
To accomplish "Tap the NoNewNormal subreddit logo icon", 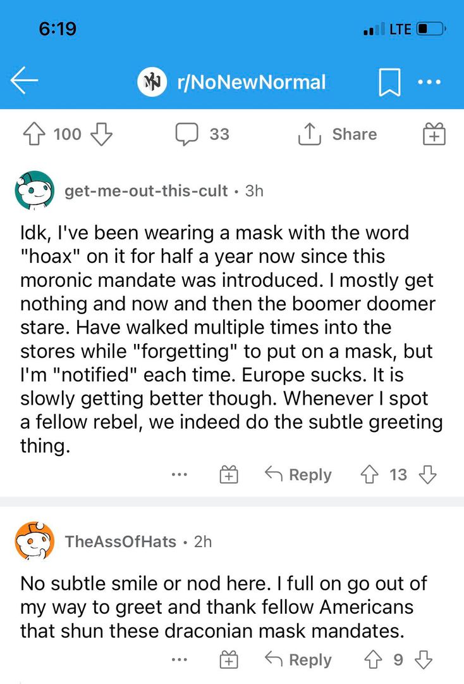I will coord(152,82).
